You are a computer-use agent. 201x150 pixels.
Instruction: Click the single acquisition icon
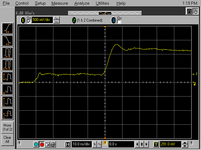[x=47, y=144]
